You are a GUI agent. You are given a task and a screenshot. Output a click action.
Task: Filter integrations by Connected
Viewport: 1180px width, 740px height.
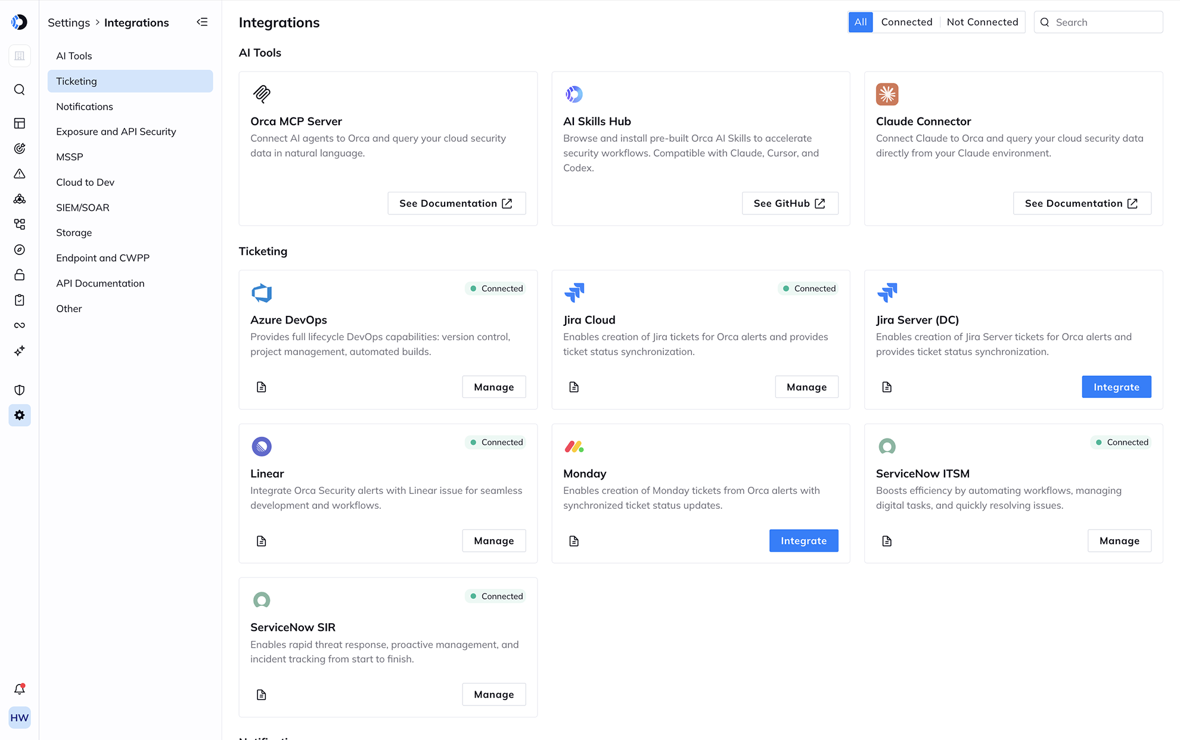point(906,22)
